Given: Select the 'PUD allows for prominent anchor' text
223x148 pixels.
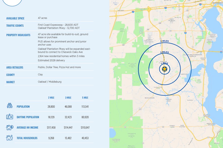Looking at the screenshot, I should pos(62,43).
